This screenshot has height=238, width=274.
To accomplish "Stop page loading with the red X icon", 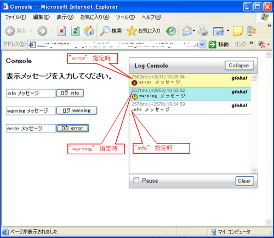I will pyautogui.click(x=61, y=31).
